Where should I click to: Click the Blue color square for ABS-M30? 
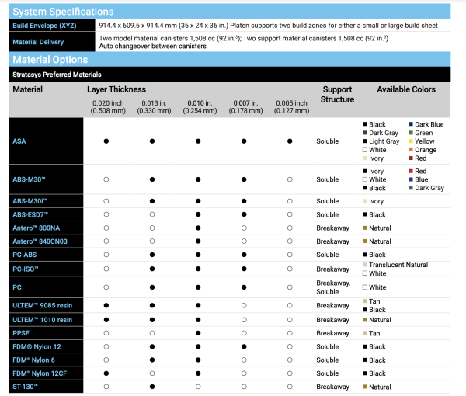click(411, 179)
